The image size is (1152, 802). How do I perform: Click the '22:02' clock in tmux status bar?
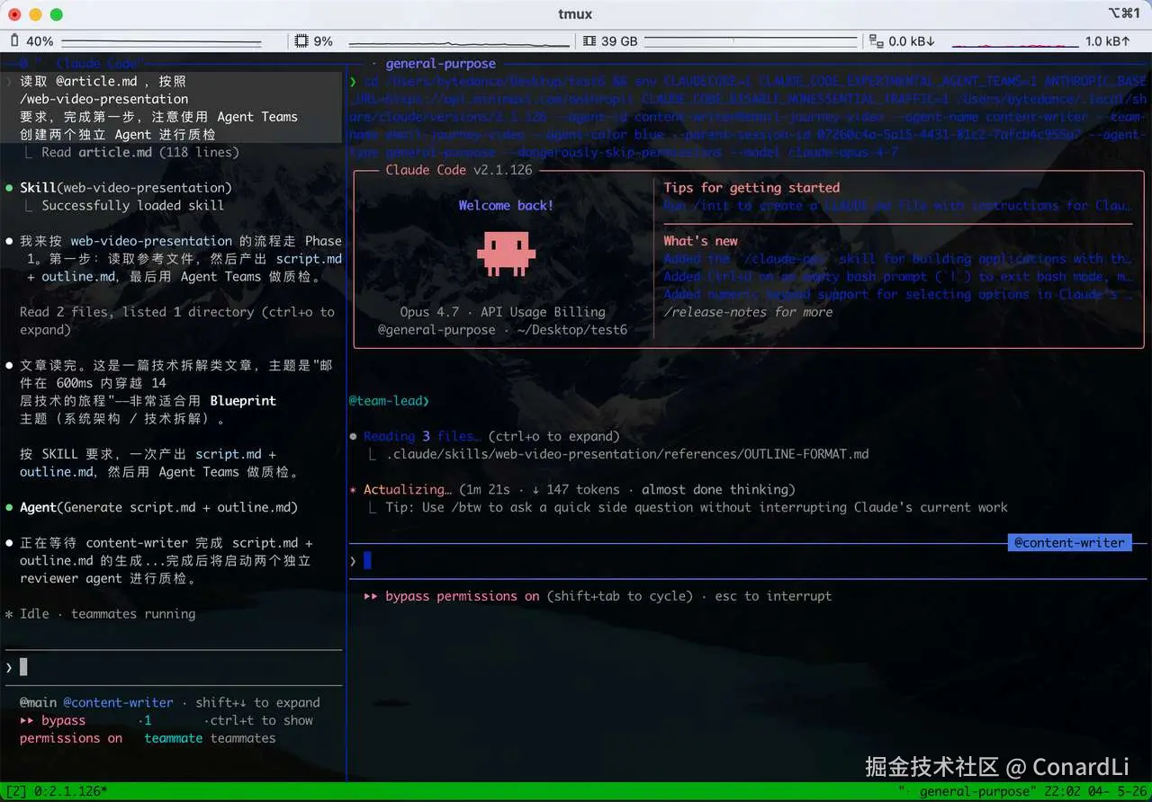pyautogui.click(x=1063, y=791)
